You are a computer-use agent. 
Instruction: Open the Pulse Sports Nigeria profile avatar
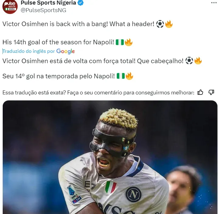click(x=10, y=6)
